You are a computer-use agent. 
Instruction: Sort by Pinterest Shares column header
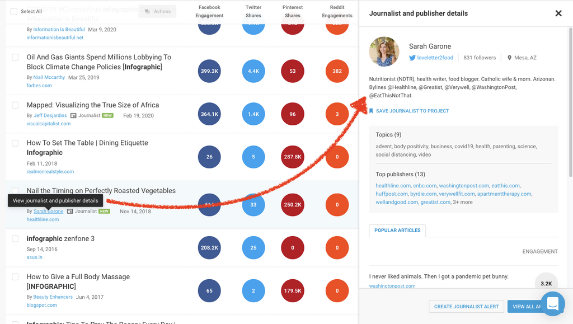click(x=293, y=11)
